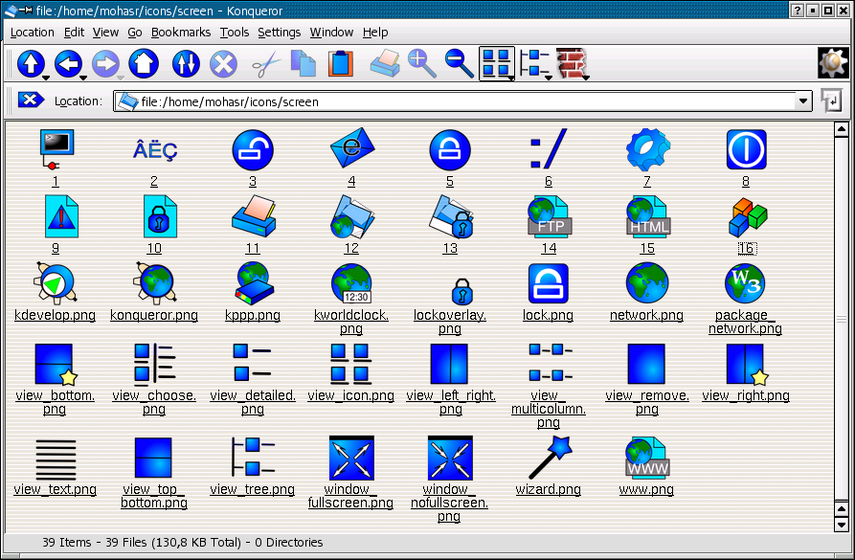This screenshot has height=560, width=855.
Task: Go to the Home folder icon
Action: (144, 64)
